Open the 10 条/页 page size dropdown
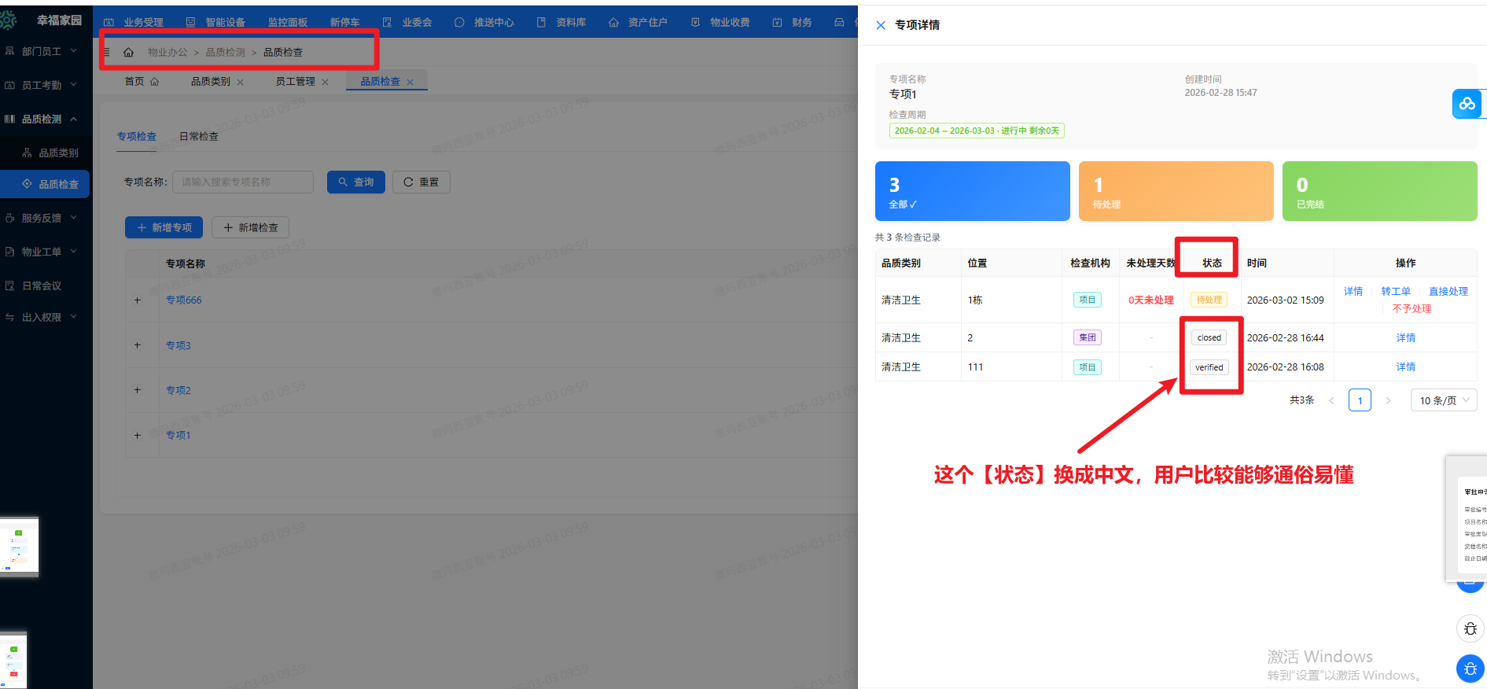 pos(1444,400)
